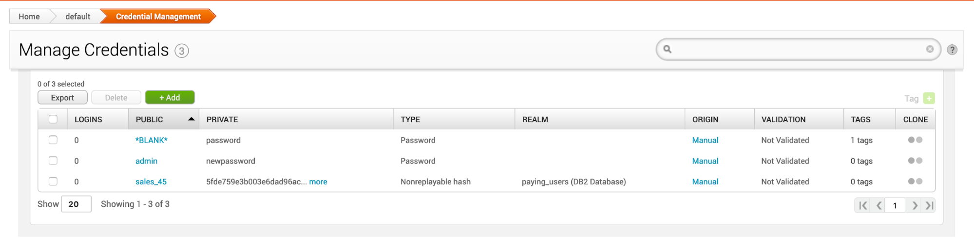Sort by the PUBLIC column arrow
The image size is (974, 252).
tap(191, 119)
